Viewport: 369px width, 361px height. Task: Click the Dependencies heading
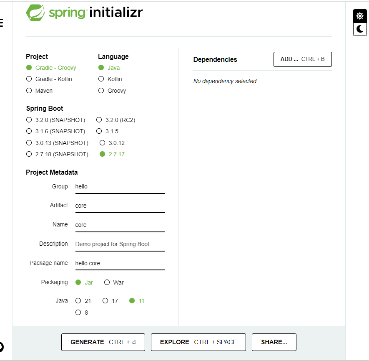click(215, 59)
